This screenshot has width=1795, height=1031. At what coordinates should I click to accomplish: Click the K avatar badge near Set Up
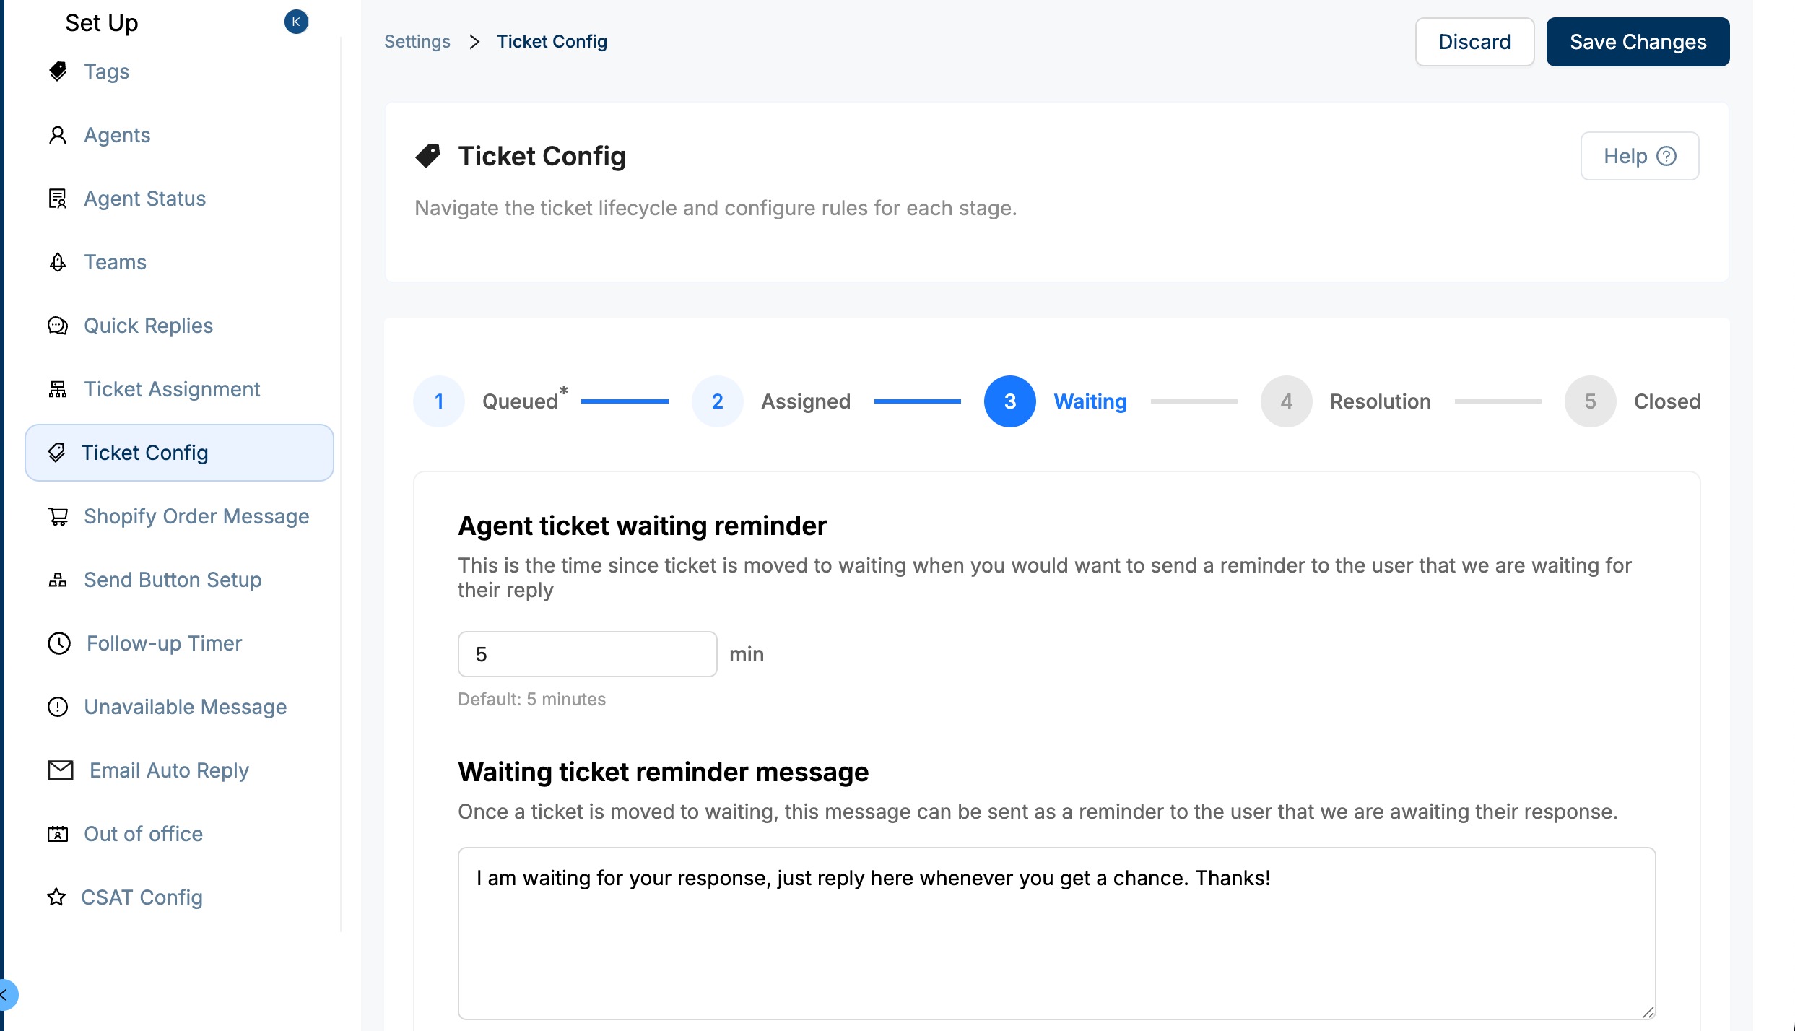(x=296, y=22)
